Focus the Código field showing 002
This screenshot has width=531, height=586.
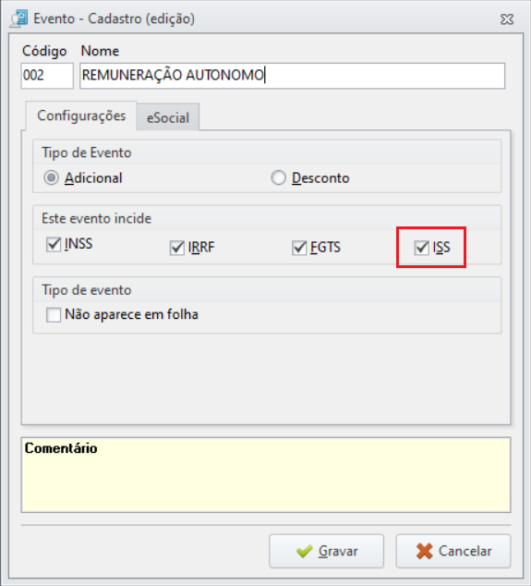pos(47,76)
